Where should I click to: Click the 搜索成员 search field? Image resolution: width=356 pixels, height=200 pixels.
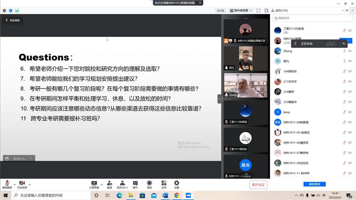[x=308, y=18]
